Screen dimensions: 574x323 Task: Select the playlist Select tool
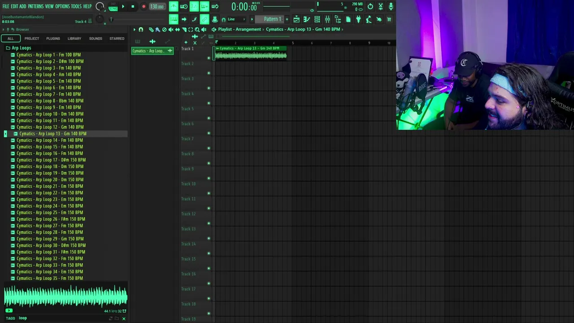coord(191,30)
